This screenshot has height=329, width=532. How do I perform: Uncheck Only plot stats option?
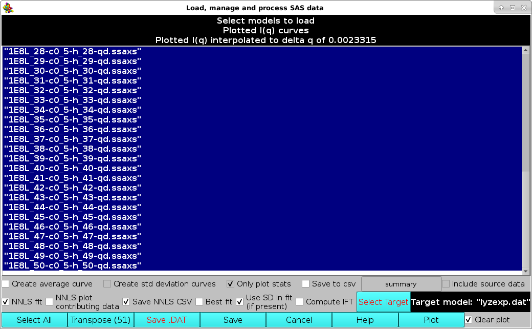click(x=231, y=284)
